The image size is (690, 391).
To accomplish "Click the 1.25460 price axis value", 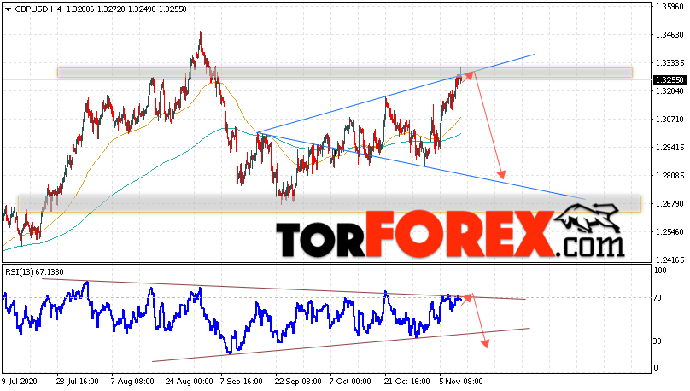I will click(x=670, y=232).
